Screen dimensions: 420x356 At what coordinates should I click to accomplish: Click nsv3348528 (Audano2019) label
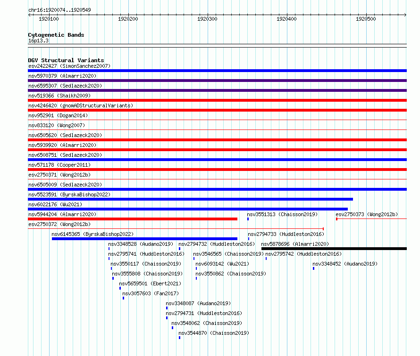141,244
